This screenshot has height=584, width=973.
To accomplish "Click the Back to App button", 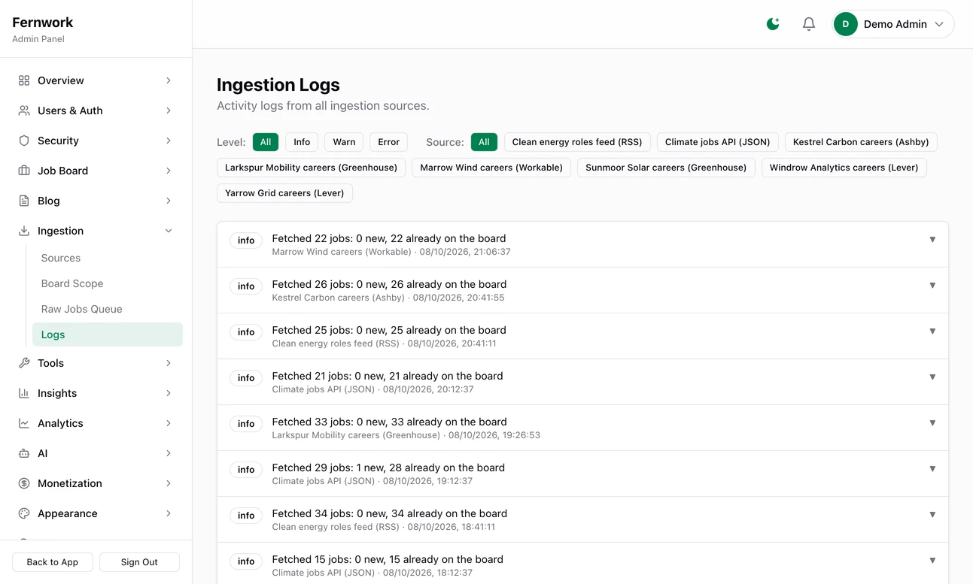I will tap(53, 562).
